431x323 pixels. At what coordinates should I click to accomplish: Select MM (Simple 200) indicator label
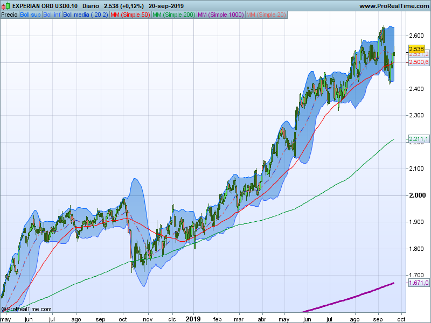click(x=173, y=15)
